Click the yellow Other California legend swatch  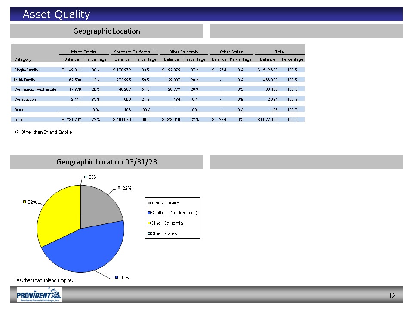(149, 223)
